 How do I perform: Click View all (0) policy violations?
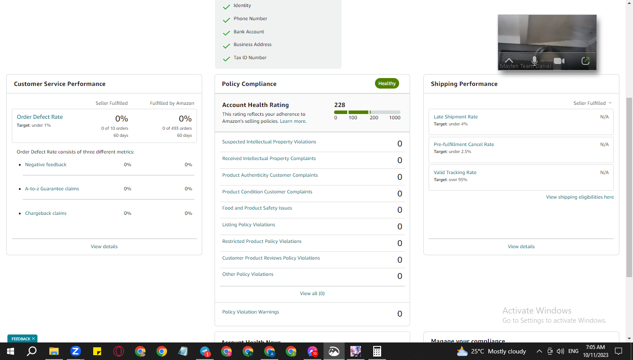[312, 293]
